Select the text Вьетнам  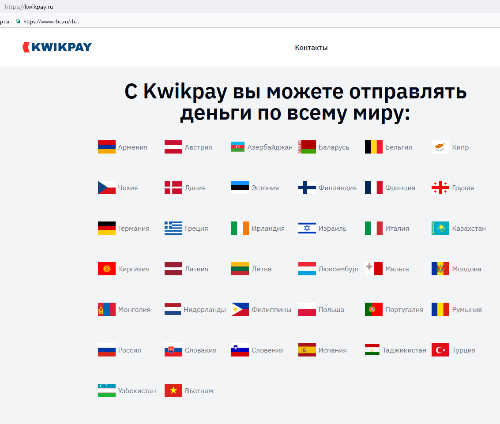(x=199, y=391)
